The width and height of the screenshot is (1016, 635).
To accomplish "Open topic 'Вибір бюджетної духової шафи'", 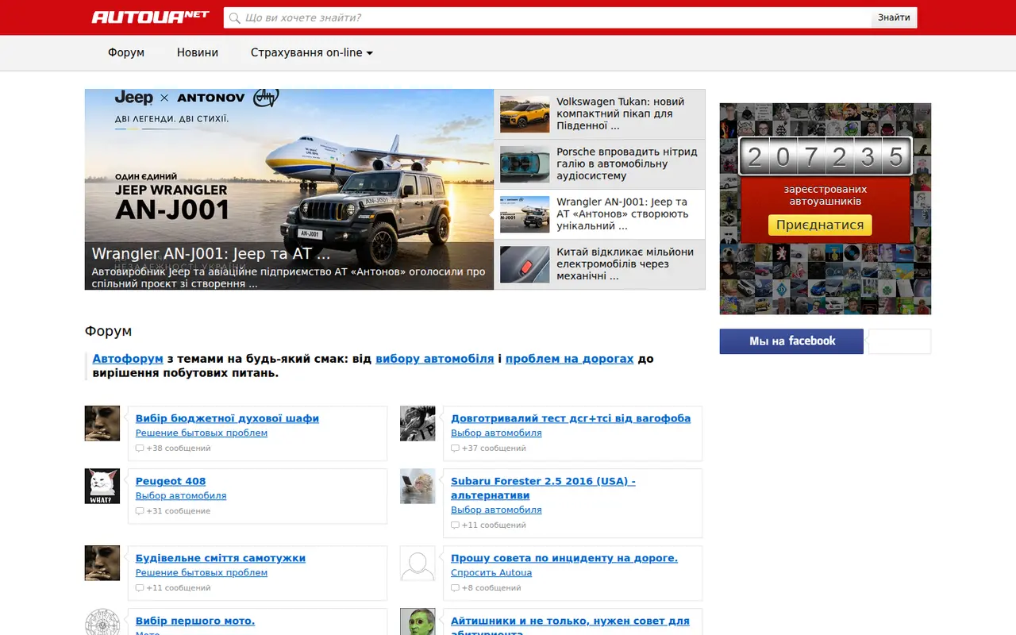I will 227,418.
